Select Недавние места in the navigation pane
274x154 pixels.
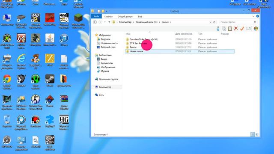tap(109, 43)
